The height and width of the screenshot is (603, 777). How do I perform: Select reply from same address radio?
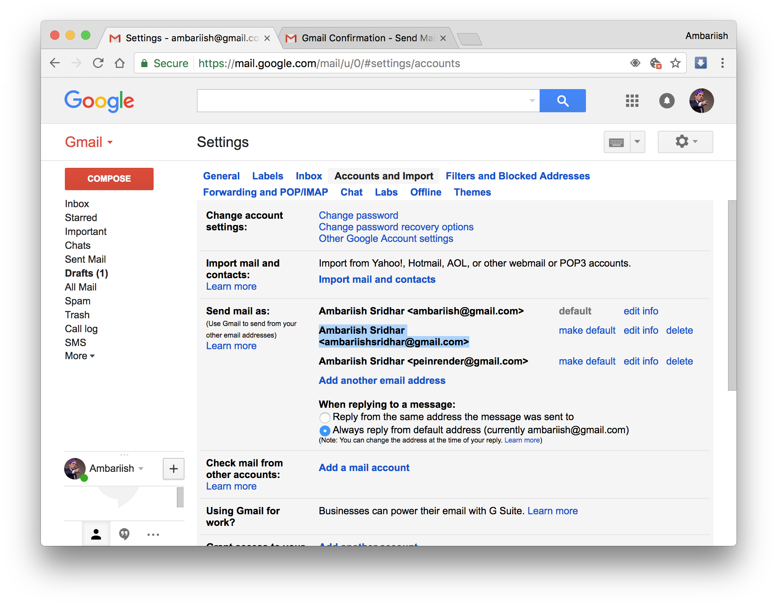pyautogui.click(x=325, y=417)
